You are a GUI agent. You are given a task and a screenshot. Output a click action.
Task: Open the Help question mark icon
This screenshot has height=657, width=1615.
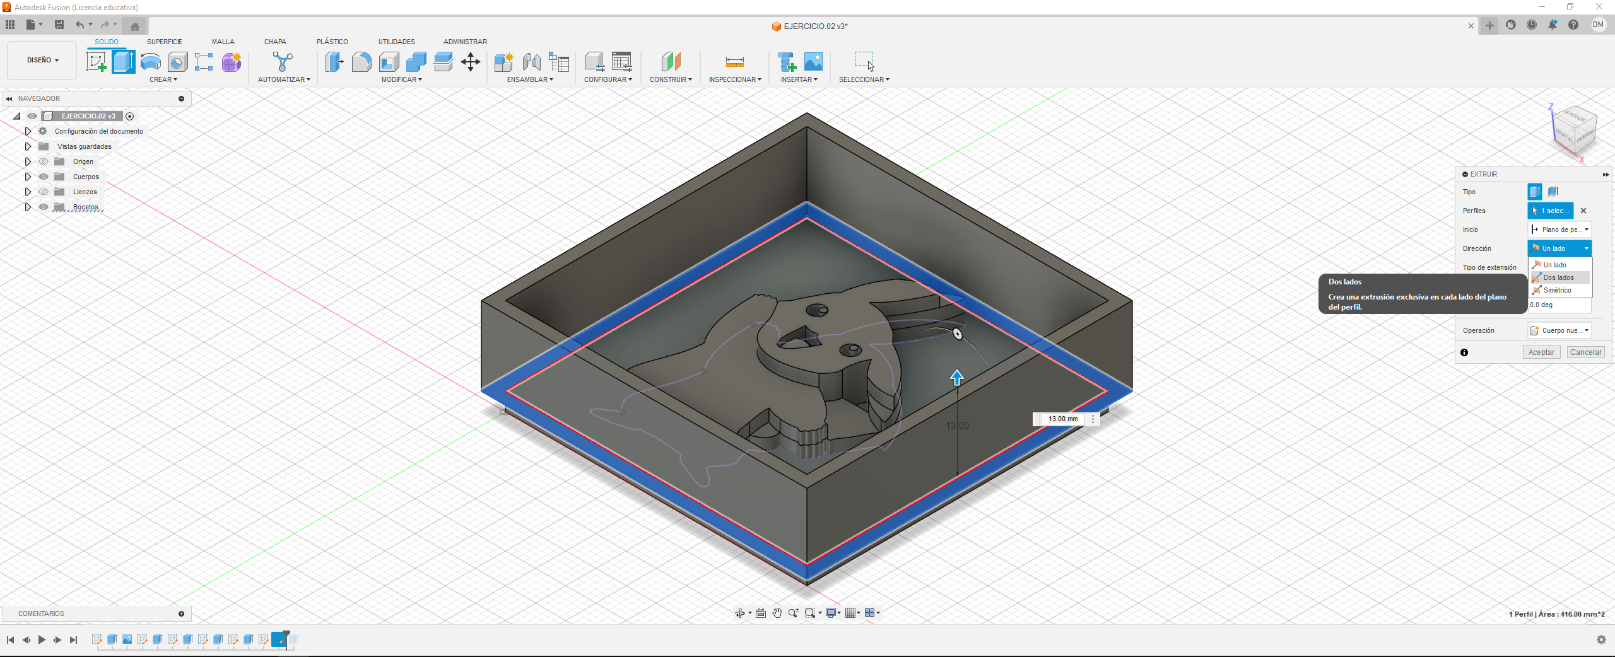(1573, 25)
